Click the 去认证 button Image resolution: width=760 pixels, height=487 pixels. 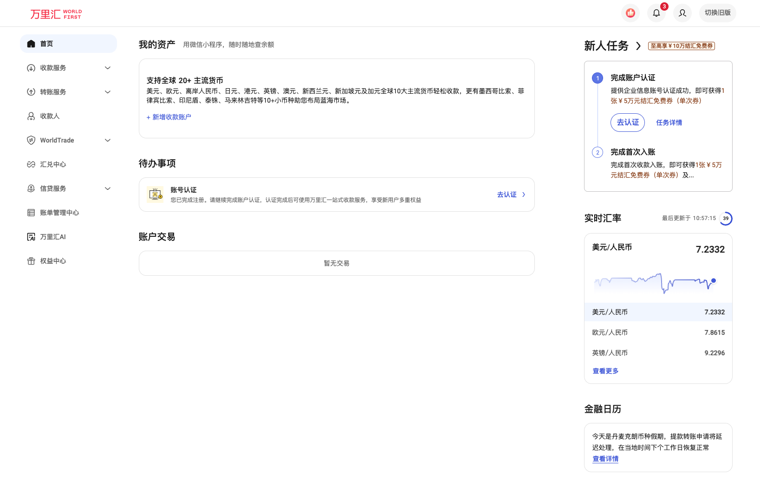[x=627, y=123]
